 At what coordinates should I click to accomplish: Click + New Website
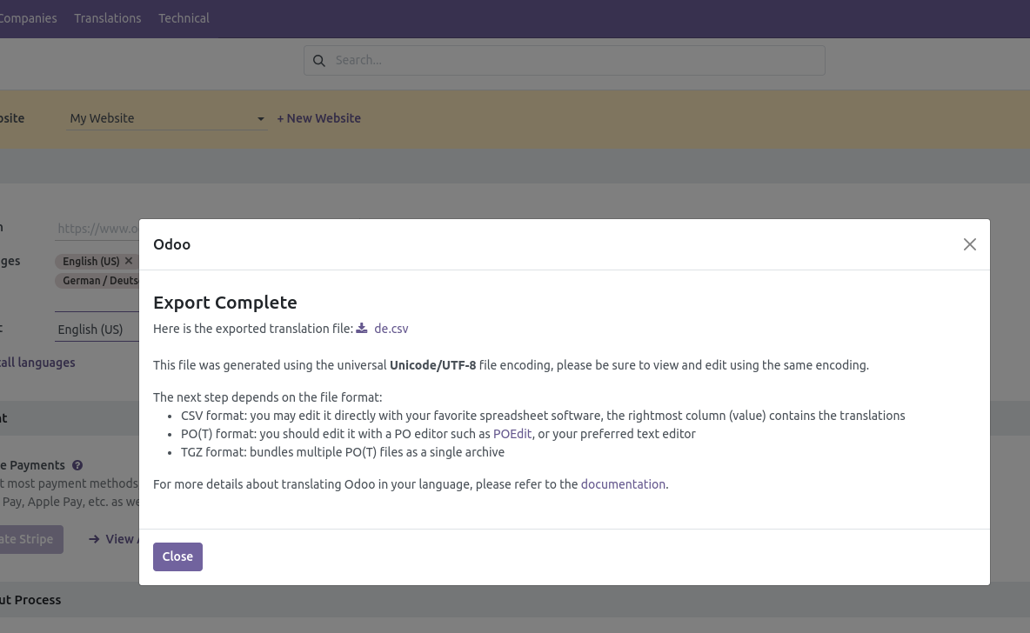[x=318, y=118]
